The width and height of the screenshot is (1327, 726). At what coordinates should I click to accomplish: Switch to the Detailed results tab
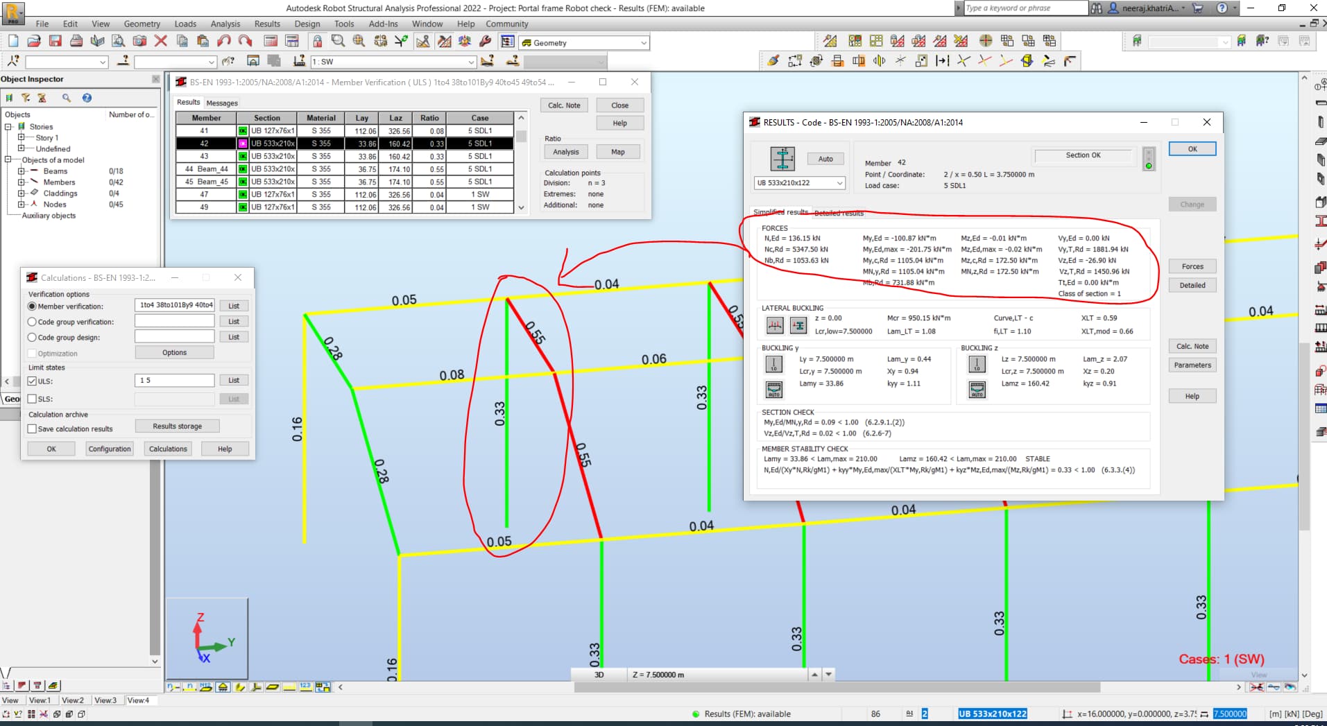839,213
